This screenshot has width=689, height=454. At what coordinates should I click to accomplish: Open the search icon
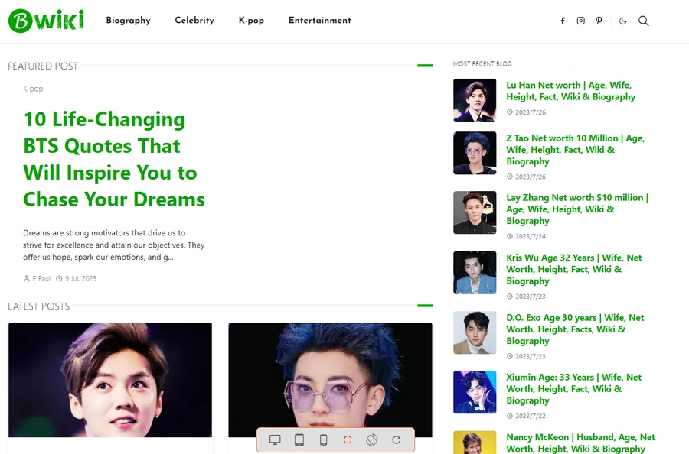click(x=644, y=21)
